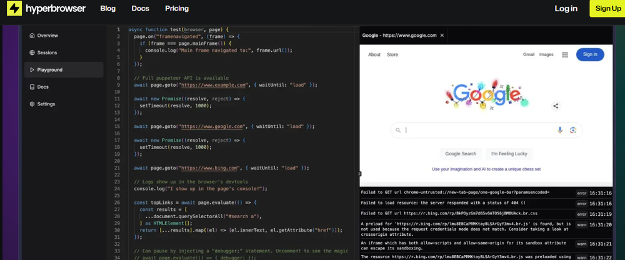
Task: Click the warn badge at 16:31:20
Action: (x=581, y=224)
